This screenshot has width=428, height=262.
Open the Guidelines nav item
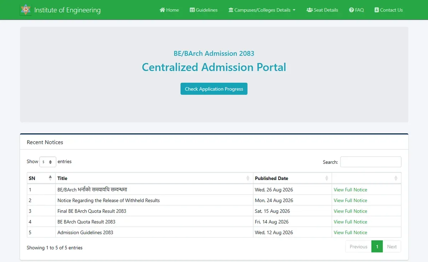pos(204,10)
